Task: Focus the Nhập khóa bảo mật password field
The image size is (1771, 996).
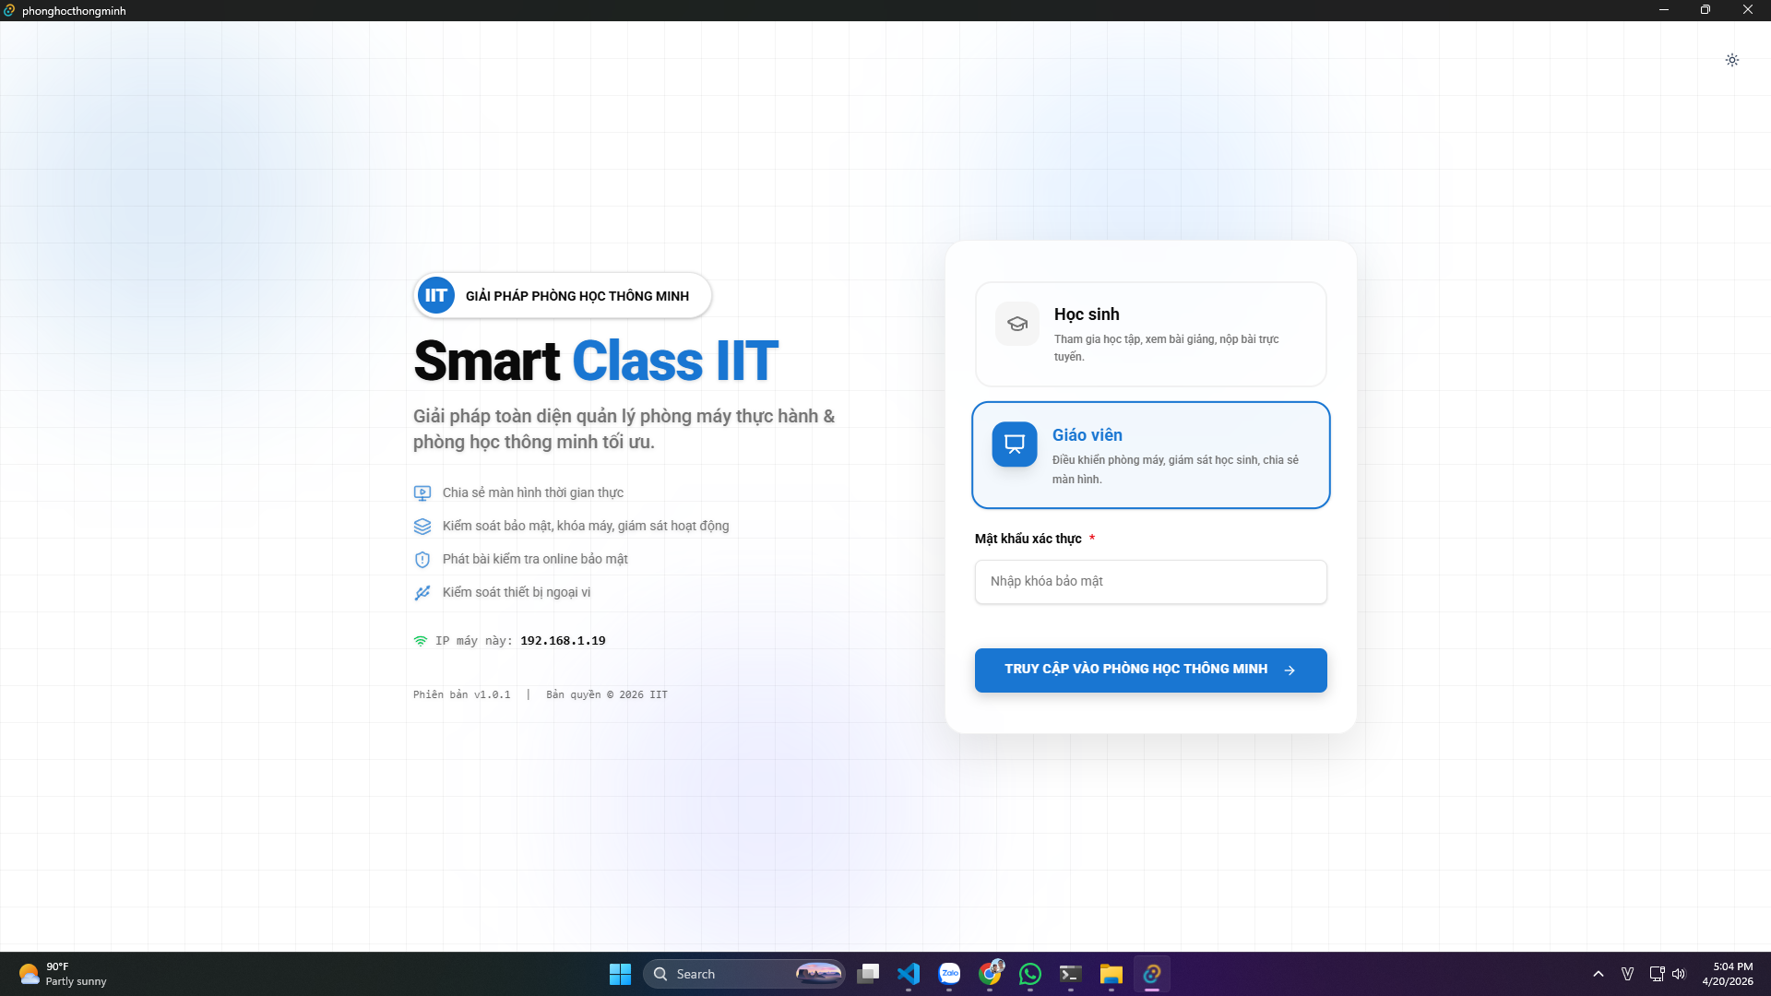Action: [x=1150, y=582]
